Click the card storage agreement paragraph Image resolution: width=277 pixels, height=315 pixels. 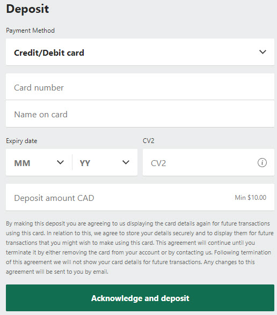click(x=140, y=247)
